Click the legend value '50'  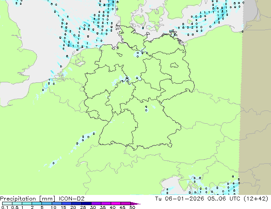[x=132, y=207]
